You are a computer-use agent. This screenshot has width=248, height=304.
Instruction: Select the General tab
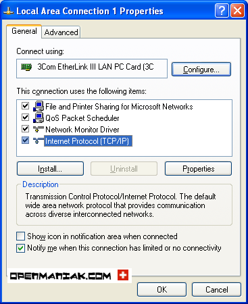click(24, 31)
